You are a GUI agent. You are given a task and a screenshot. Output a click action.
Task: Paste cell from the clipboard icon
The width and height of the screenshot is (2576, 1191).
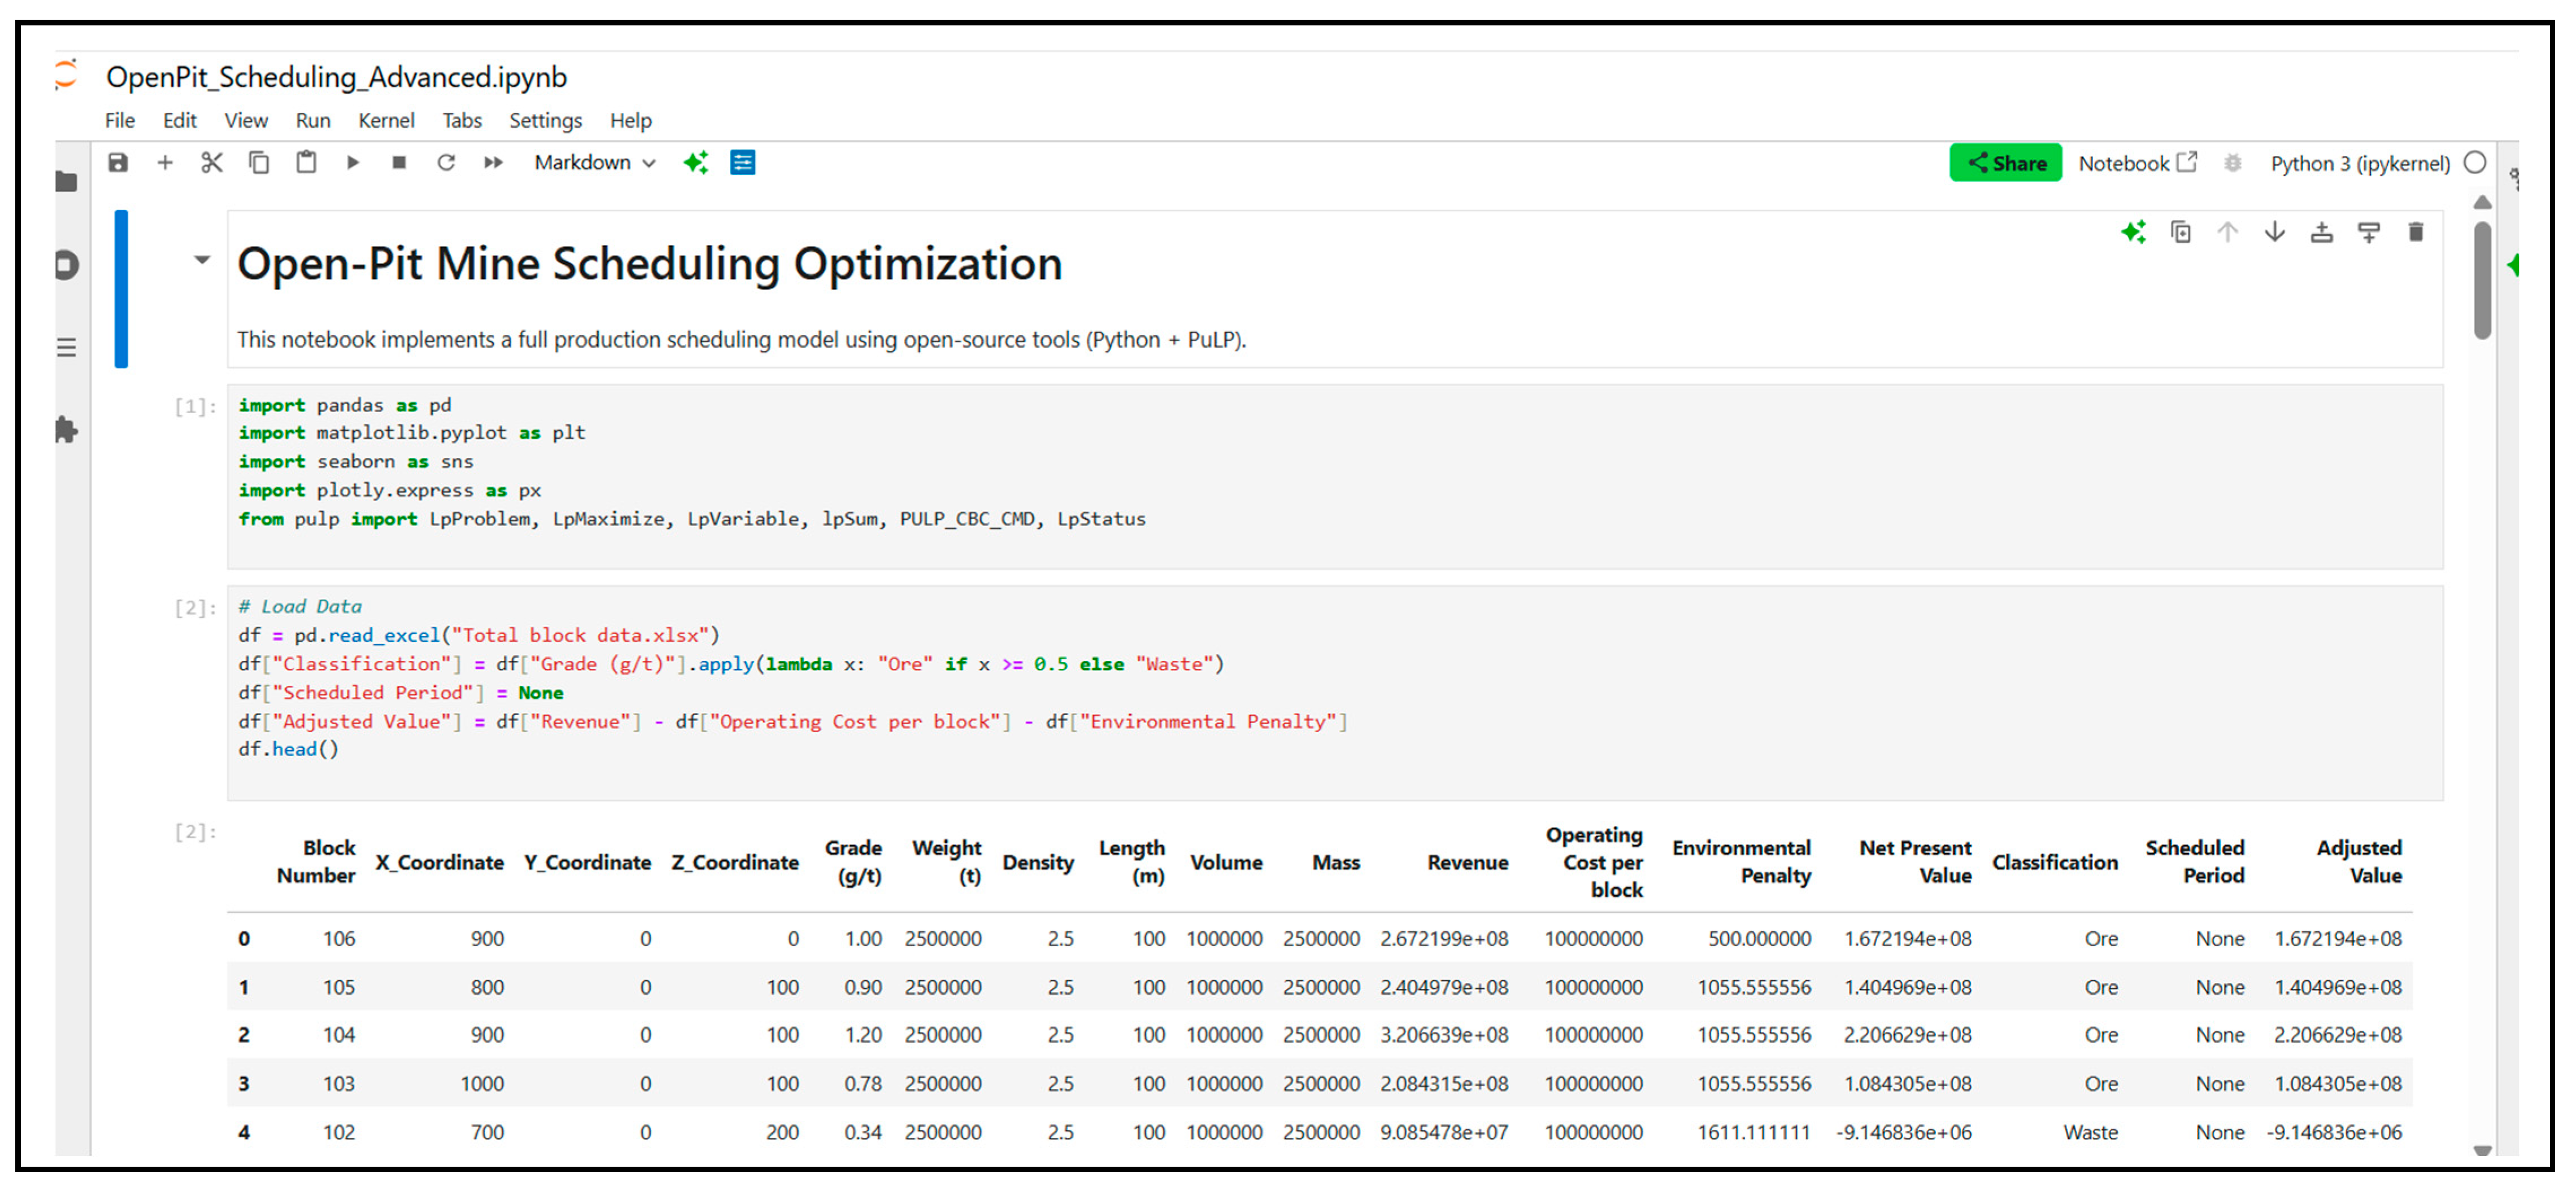click(x=306, y=163)
